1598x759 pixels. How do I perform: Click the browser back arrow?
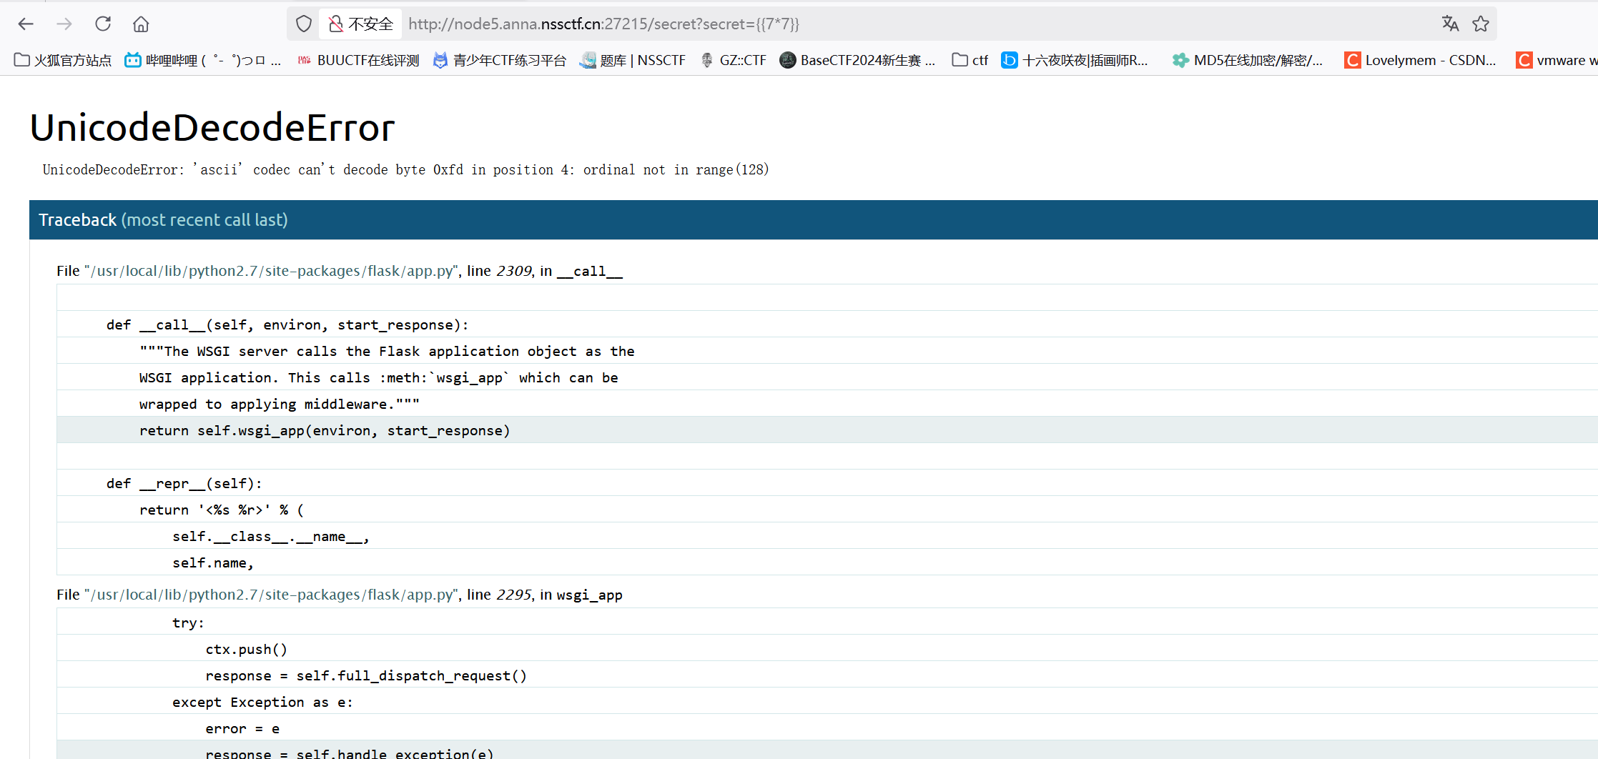[x=26, y=24]
